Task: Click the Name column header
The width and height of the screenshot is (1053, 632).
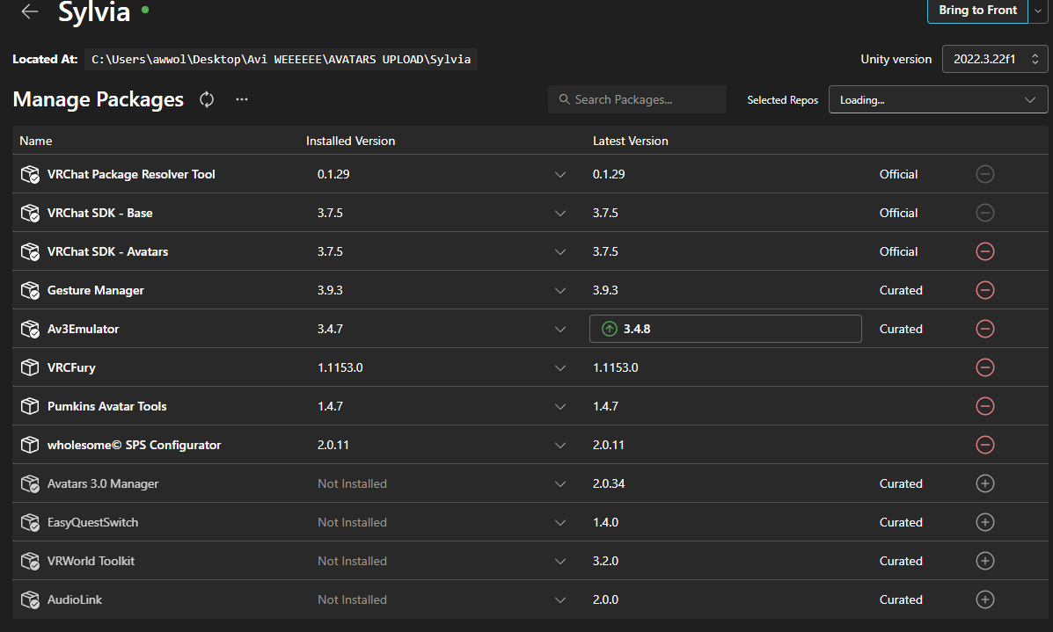Action: tap(35, 141)
